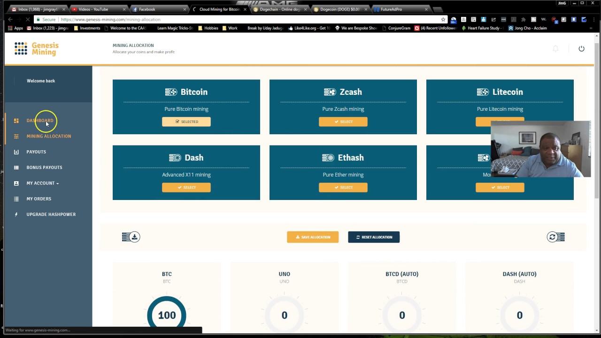
Task: Select Dash X11 mining allocation
Action: (x=186, y=187)
